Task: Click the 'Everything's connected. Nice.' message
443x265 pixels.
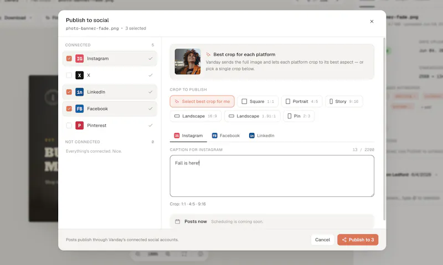Action: pos(94,151)
